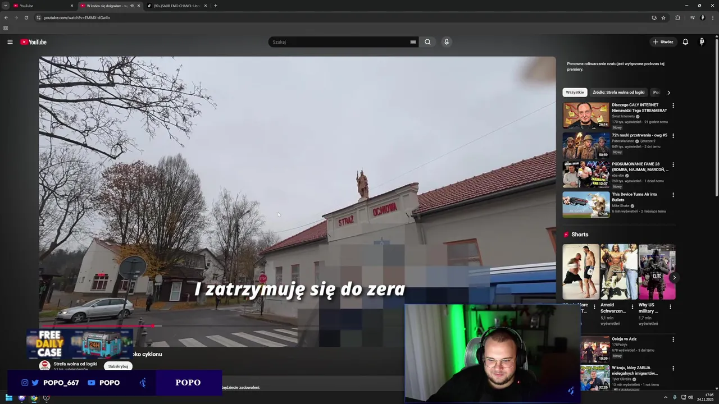Activate voice search microphone
Viewport: 719px width, 404px height.
point(447,42)
